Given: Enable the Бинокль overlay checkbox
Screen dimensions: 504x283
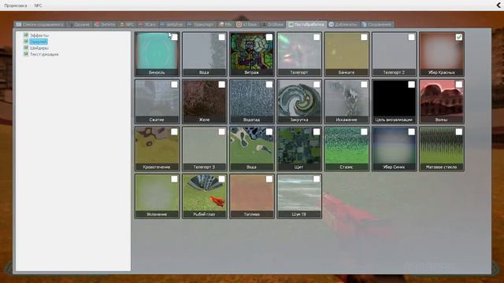Looking at the screenshot, I should (x=174, y=37).
